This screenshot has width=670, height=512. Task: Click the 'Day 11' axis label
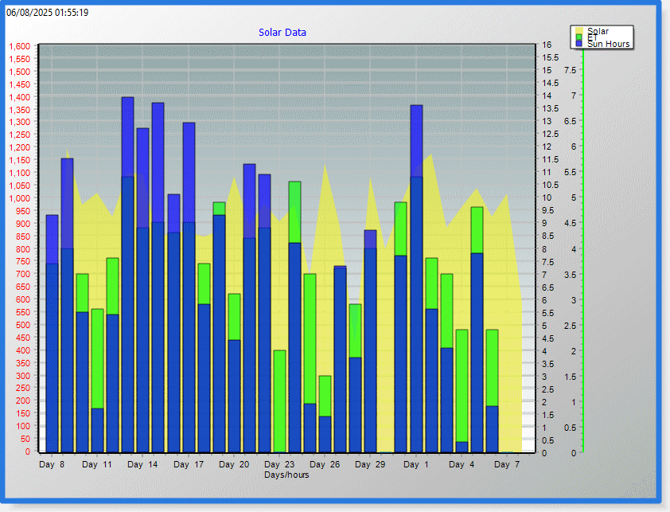click(x=97, y=464)
